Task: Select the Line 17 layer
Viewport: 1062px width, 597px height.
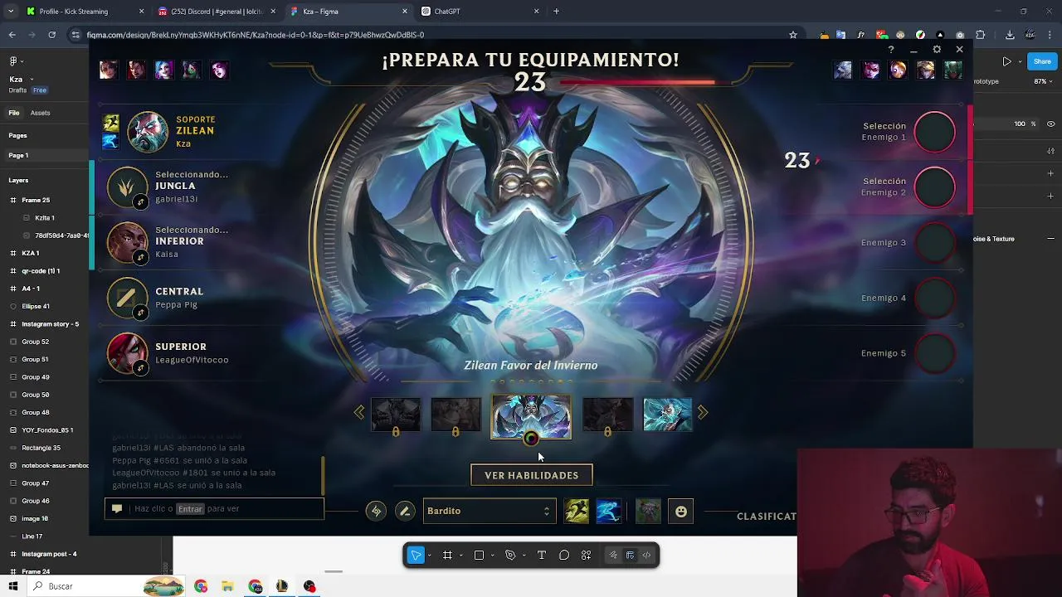Action: [x=32, y=536]
